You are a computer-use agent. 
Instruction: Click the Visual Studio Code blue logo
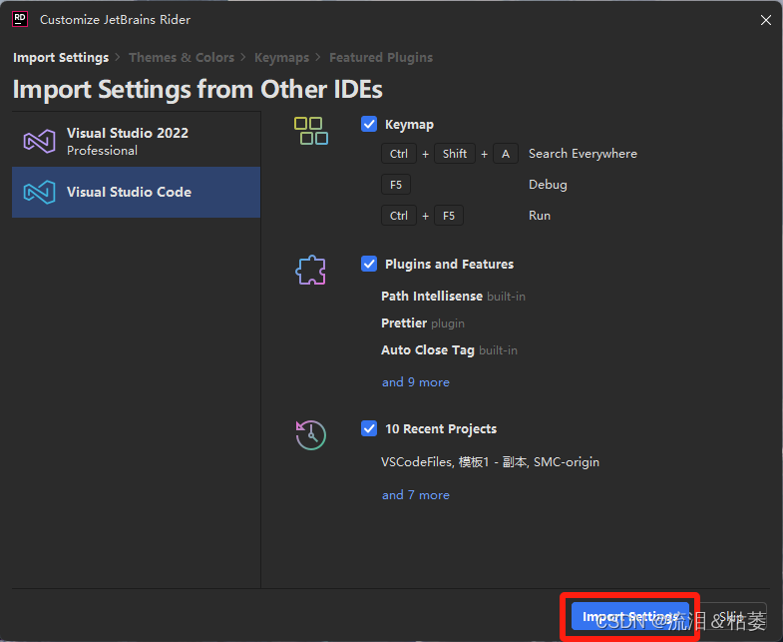coord(40,192)
